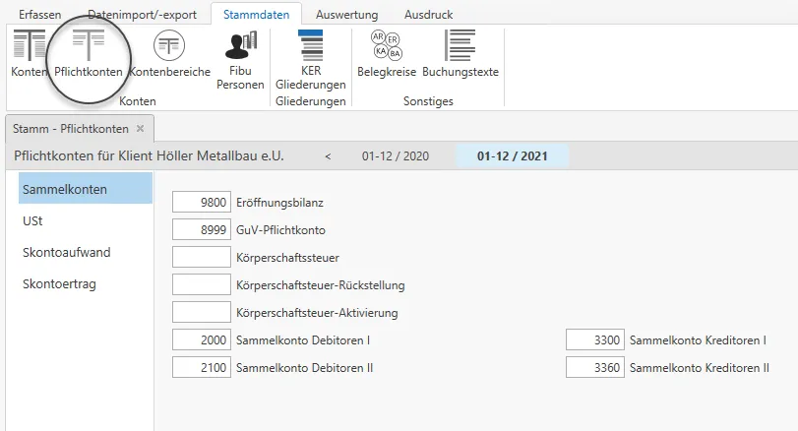Select period 01-12 / 2021
Screen dimensions: 798x431
point(512,156)
